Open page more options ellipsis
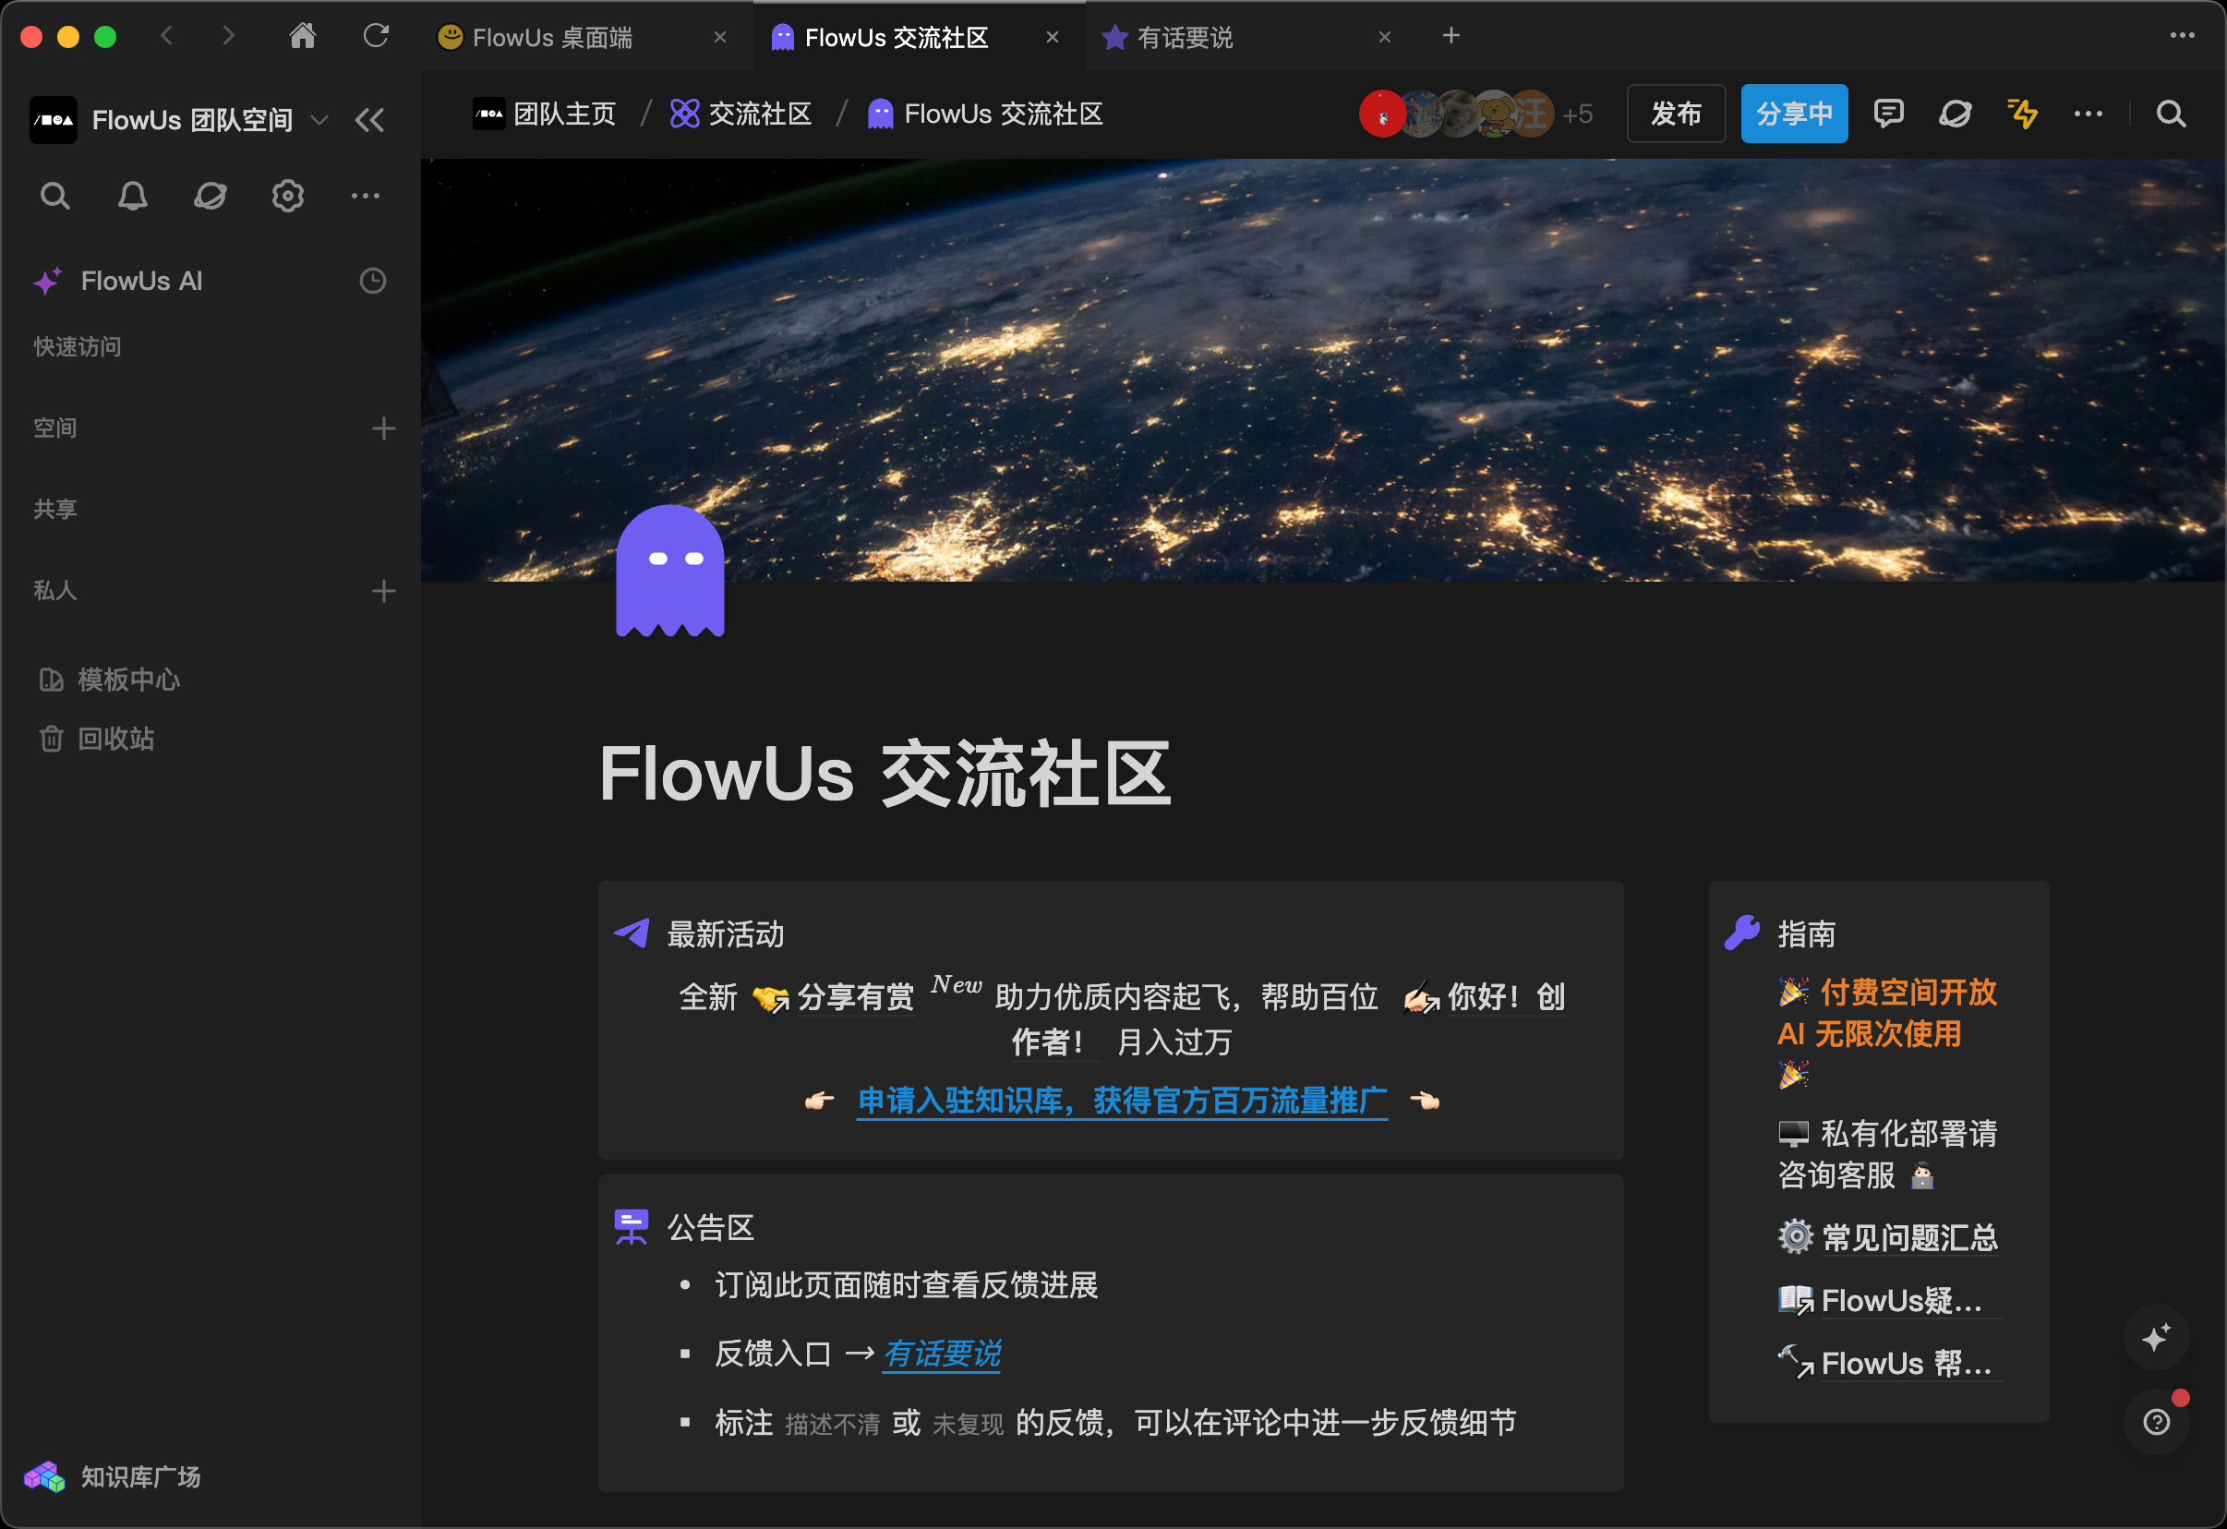 (x=2089, y=114)
